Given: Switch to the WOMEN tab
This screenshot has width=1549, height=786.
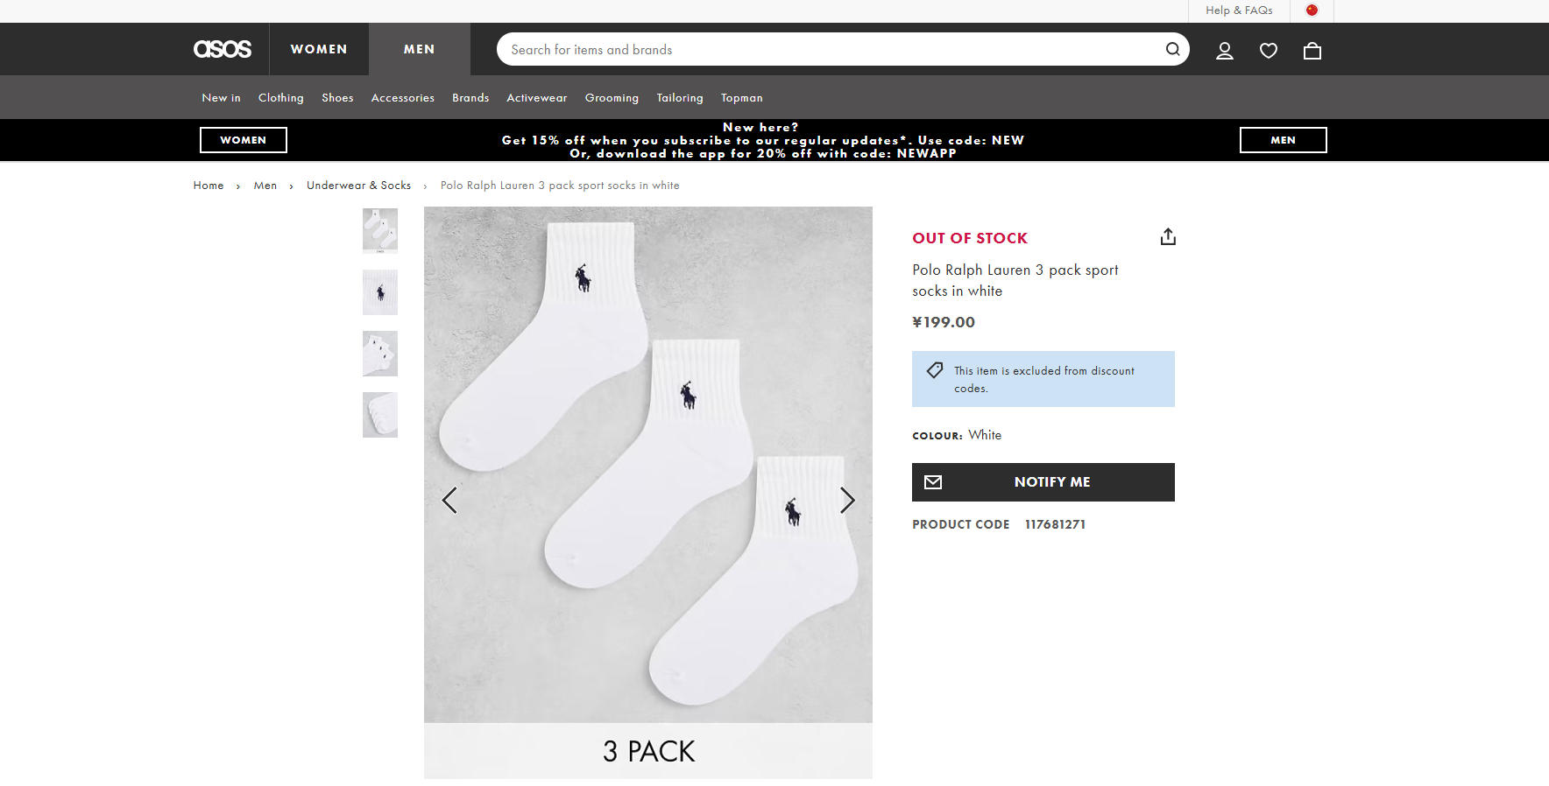Looking at the screenshot, I should point(319,49).
